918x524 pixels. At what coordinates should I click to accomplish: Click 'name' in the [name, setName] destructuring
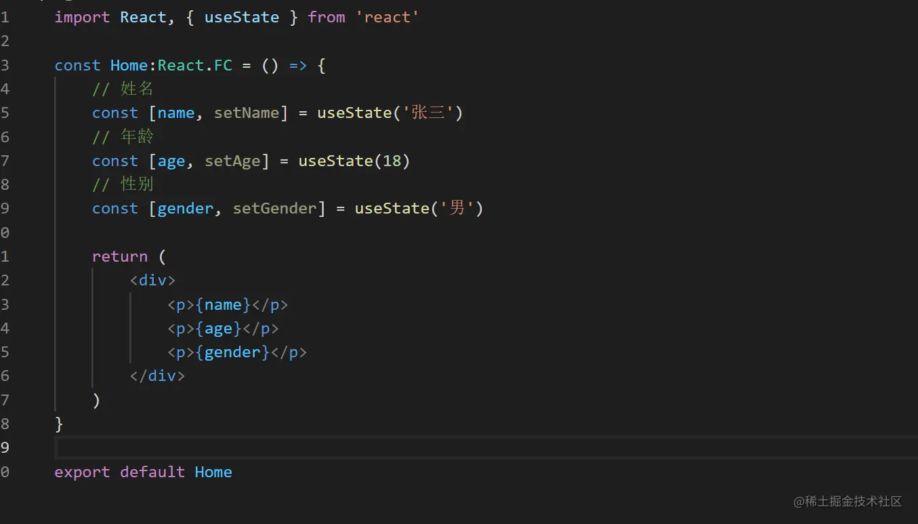point(176,113)
